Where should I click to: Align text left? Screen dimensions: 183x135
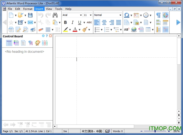coord(97,22)
